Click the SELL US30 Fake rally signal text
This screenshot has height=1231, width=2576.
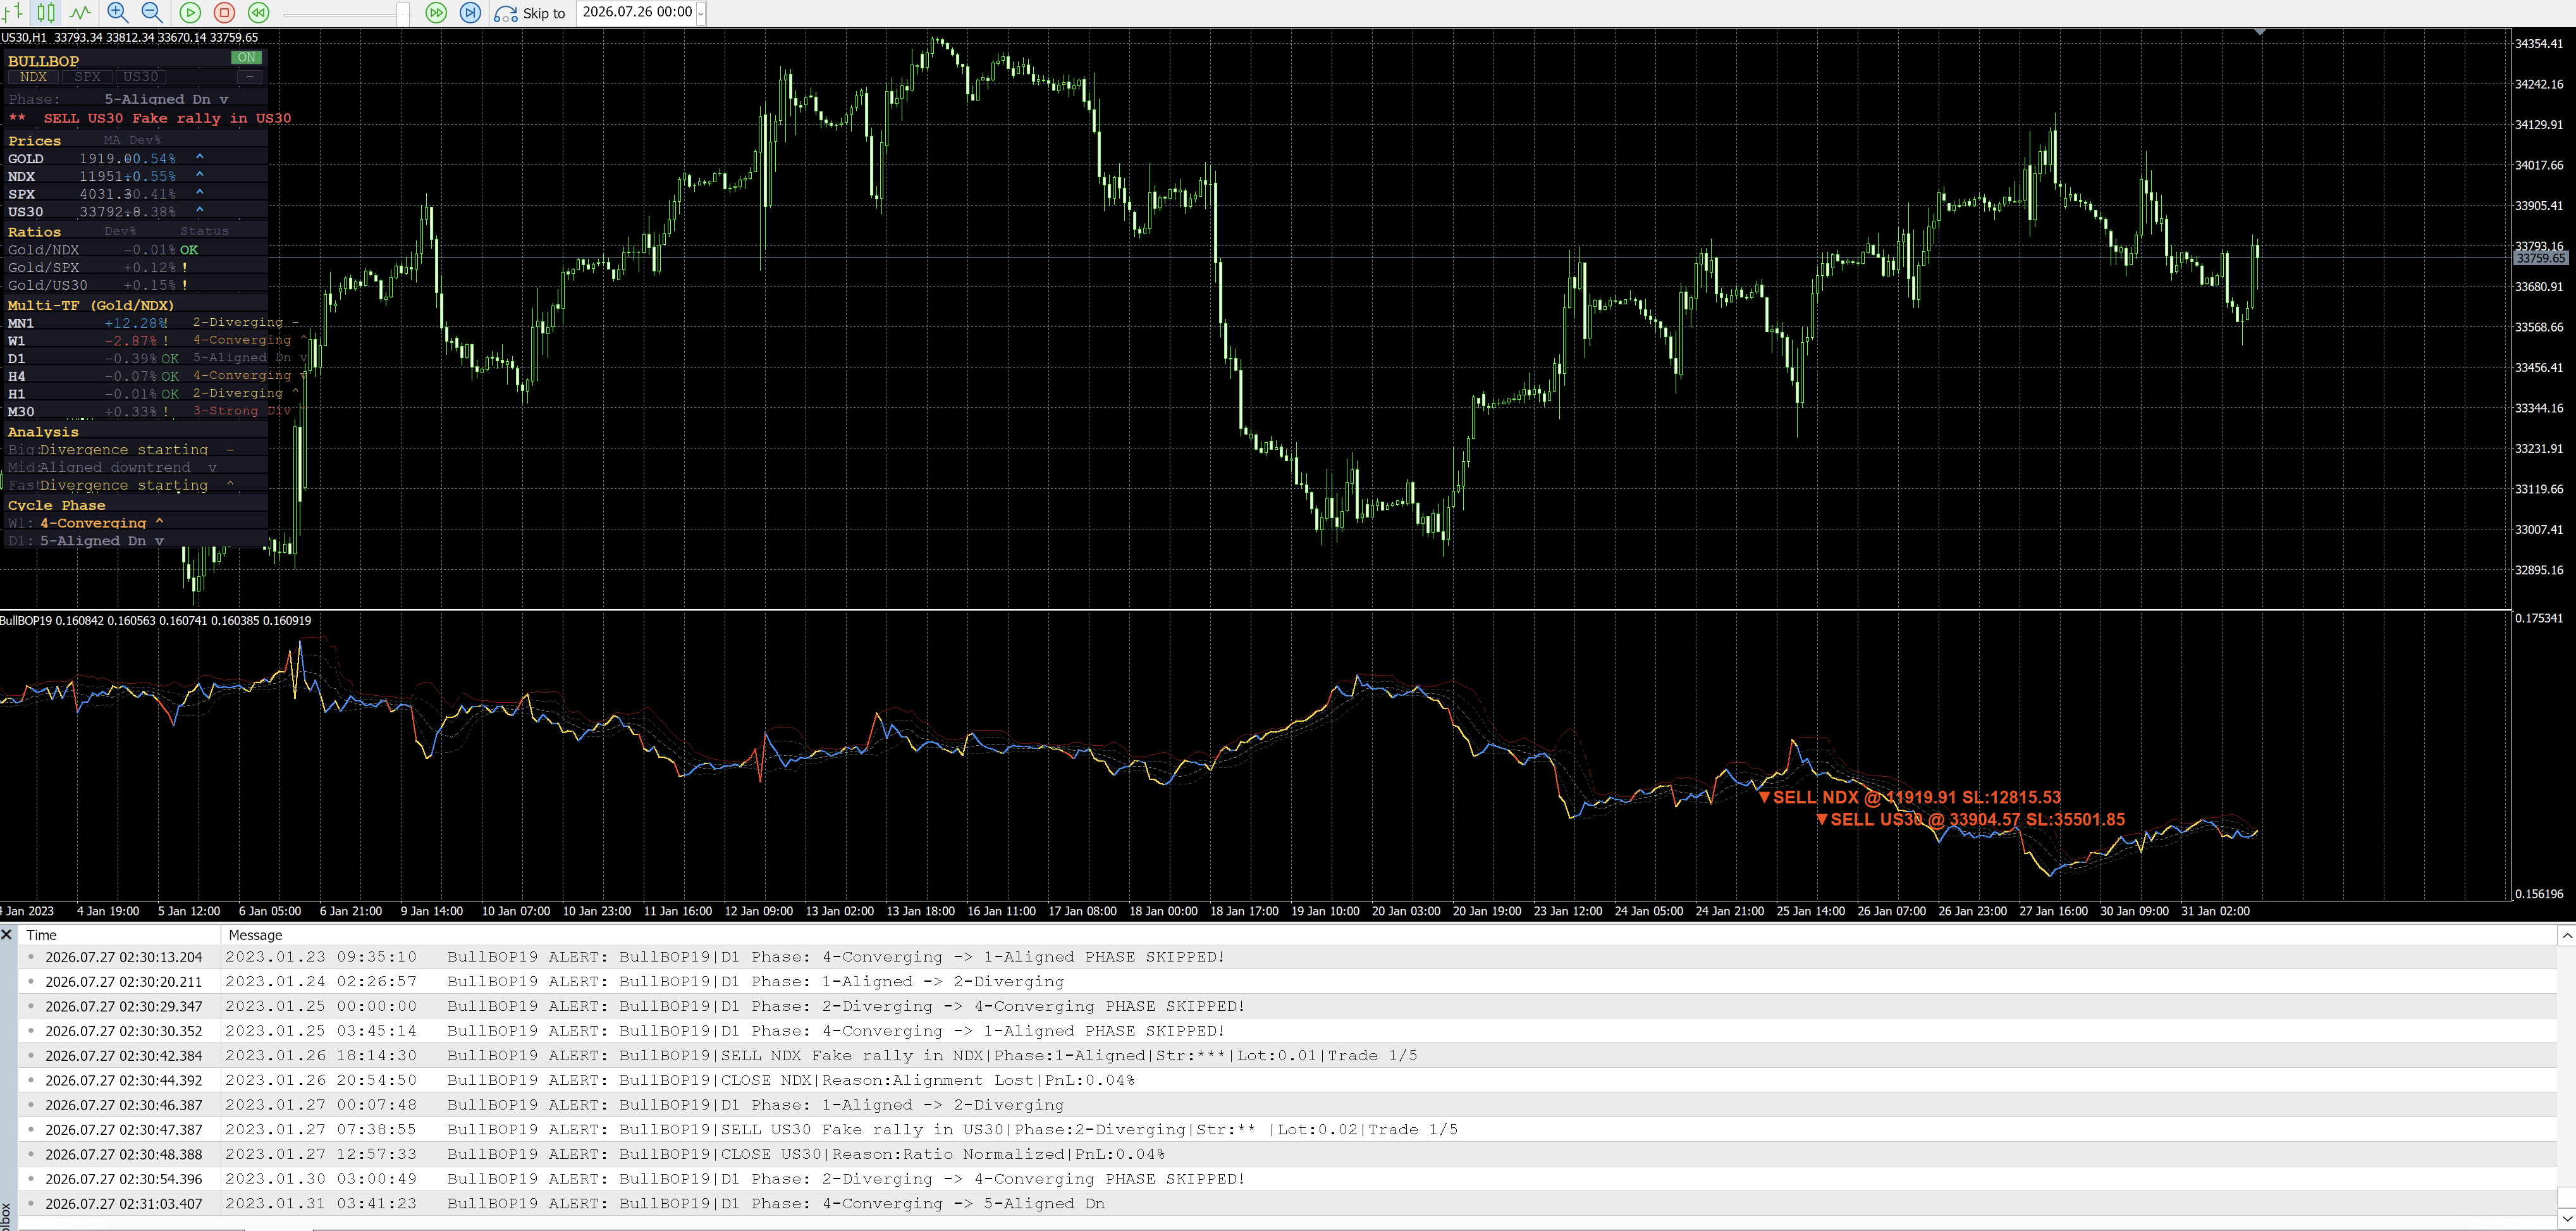click(x=167, y=118)
